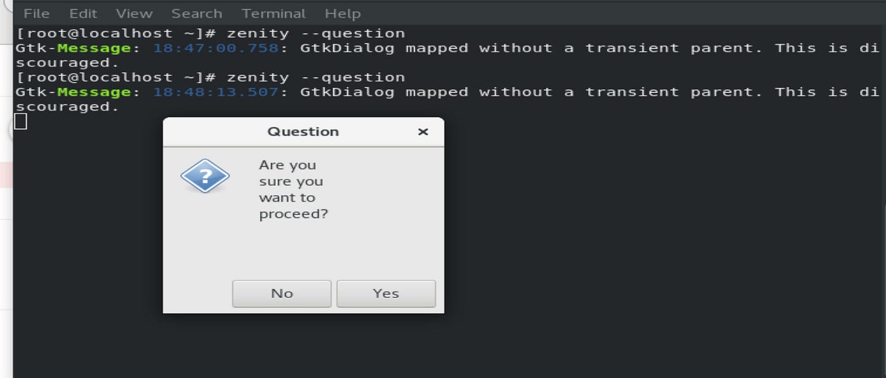Open the File menu
Viewport: 886px width, 378px height.
36,13
